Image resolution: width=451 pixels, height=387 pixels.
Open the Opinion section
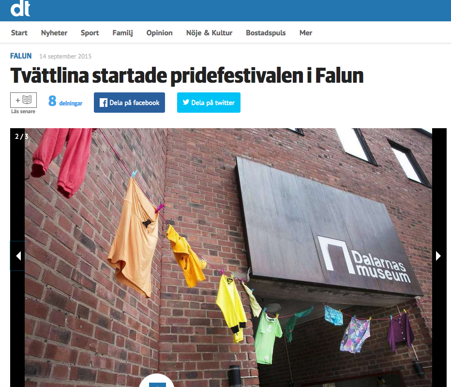point(159,33)
